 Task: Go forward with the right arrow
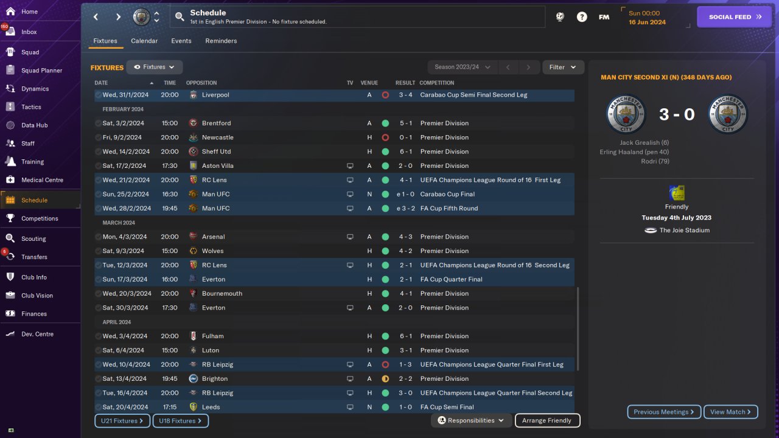pos(118,17)
